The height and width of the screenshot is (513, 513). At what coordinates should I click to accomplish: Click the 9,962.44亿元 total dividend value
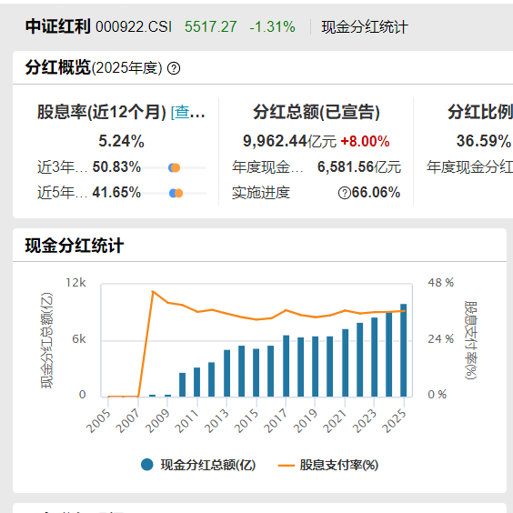289,141
